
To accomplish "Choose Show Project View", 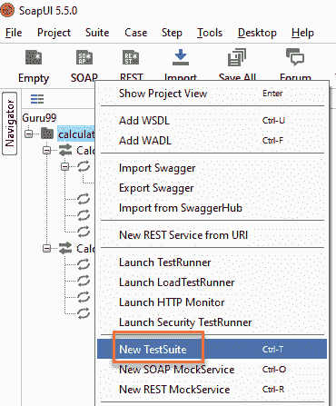I will [212, 94].
